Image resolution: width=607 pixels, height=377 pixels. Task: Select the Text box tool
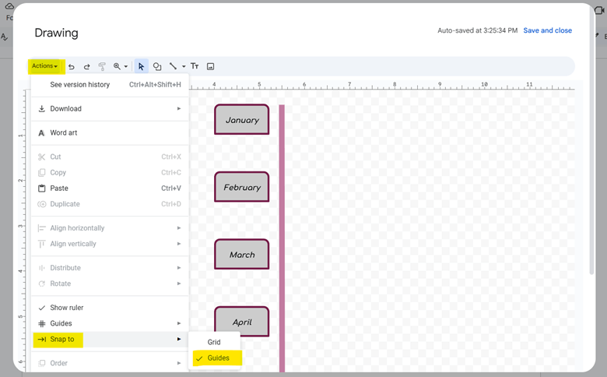coord(195,67)
